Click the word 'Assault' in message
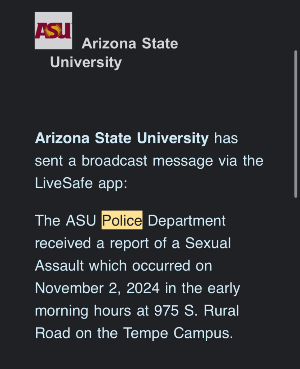Viewport: 300px width, 369px height. pyautogui.click(x=59, y=266)
